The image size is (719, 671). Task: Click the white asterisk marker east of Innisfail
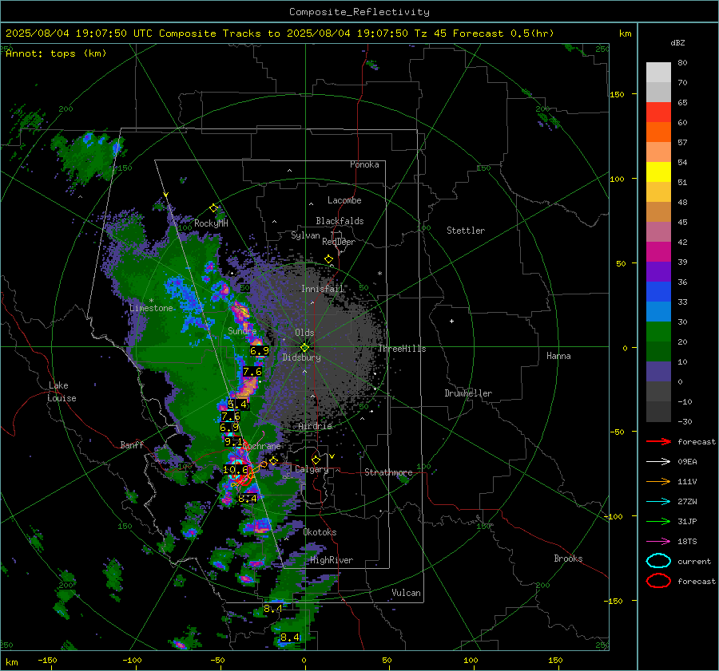click(379, 274)
